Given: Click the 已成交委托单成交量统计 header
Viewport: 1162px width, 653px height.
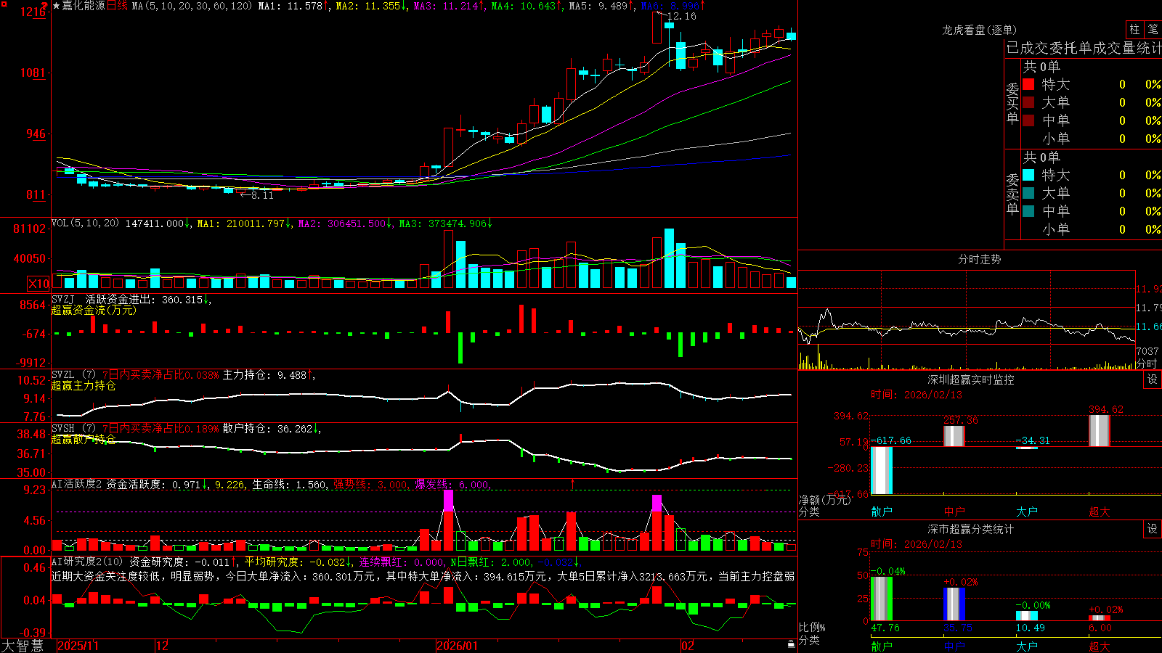Looking at the screenshot, I should tap(1084, 48).
